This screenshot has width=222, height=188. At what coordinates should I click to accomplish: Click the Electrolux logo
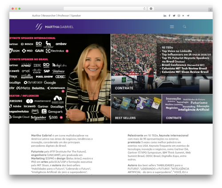click(x=55, y=51)
